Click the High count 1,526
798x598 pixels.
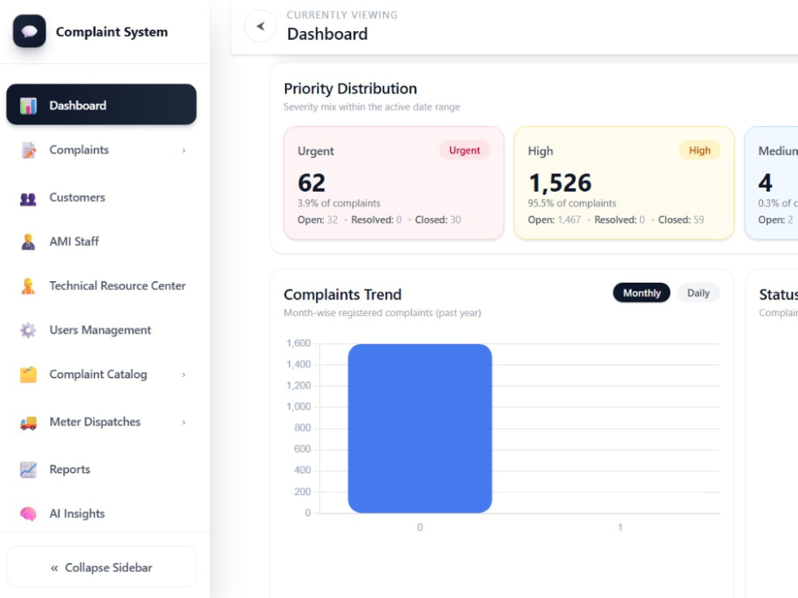point(560,182)
